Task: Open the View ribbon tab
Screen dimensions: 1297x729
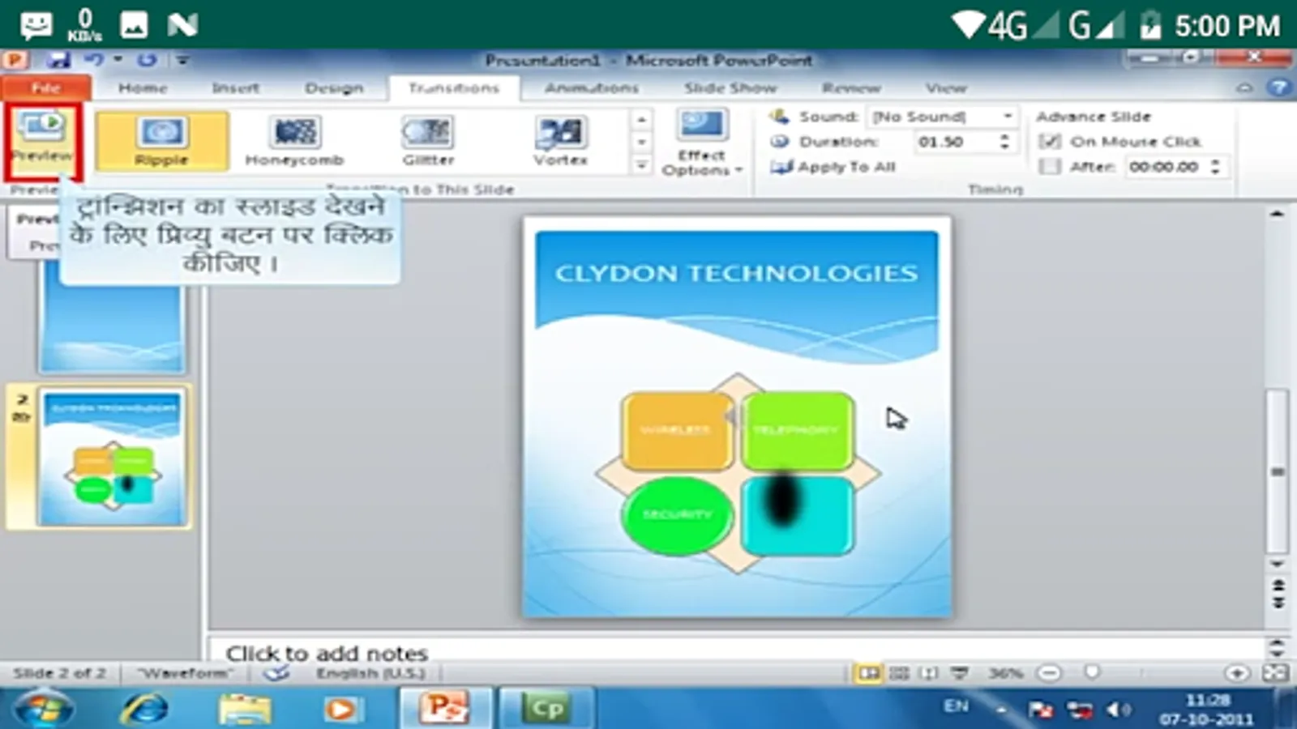Action: tap(946, 87)
